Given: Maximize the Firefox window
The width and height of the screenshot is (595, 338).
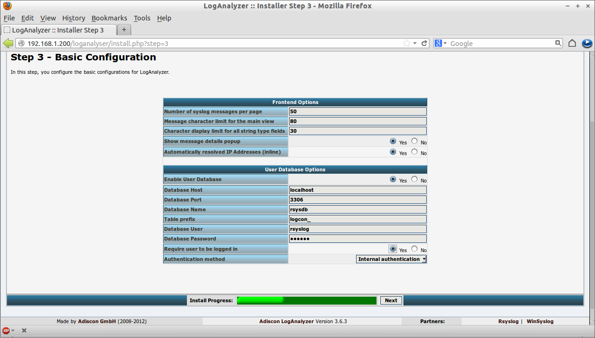Looking at the screenshot, I should (578, 6).
